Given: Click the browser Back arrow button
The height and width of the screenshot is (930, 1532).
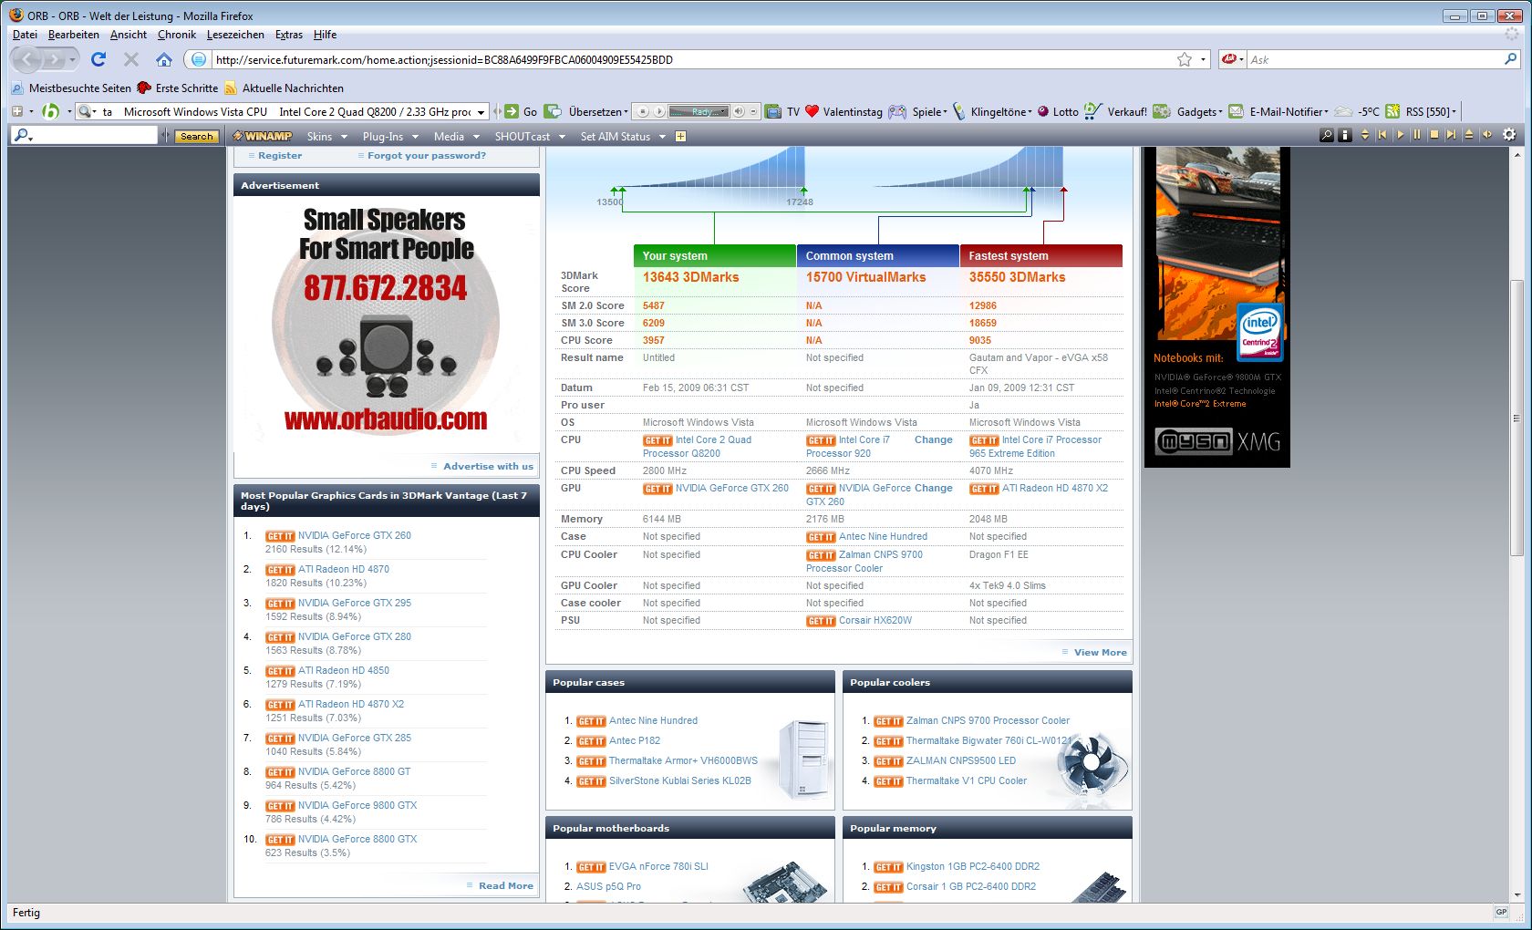Looking at the screenshot, I should tap(27, 59).
